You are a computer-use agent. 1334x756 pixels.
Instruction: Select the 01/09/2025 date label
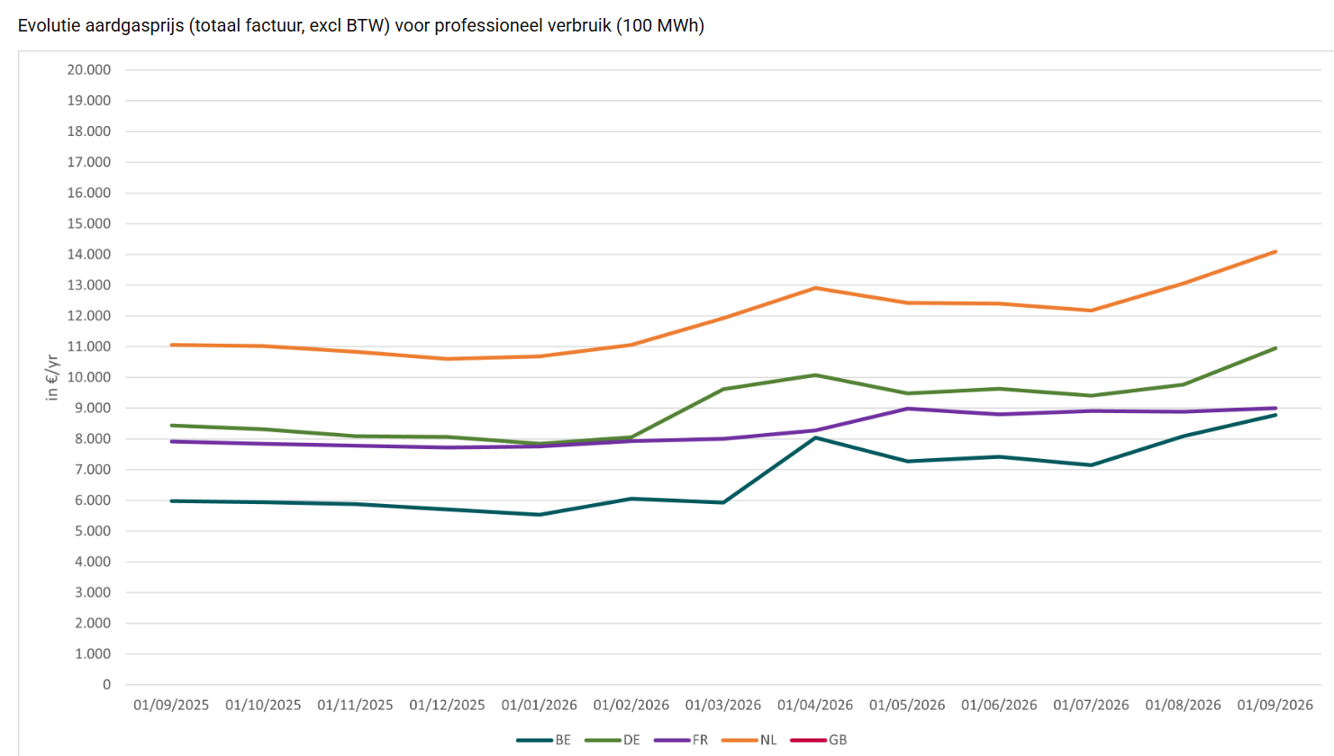[x=171, y=705]
